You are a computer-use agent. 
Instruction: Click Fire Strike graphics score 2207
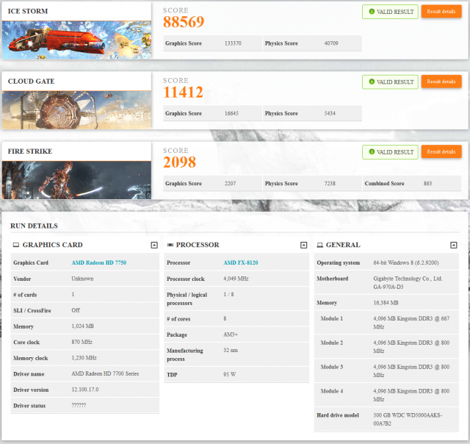[x=230, y=183]
